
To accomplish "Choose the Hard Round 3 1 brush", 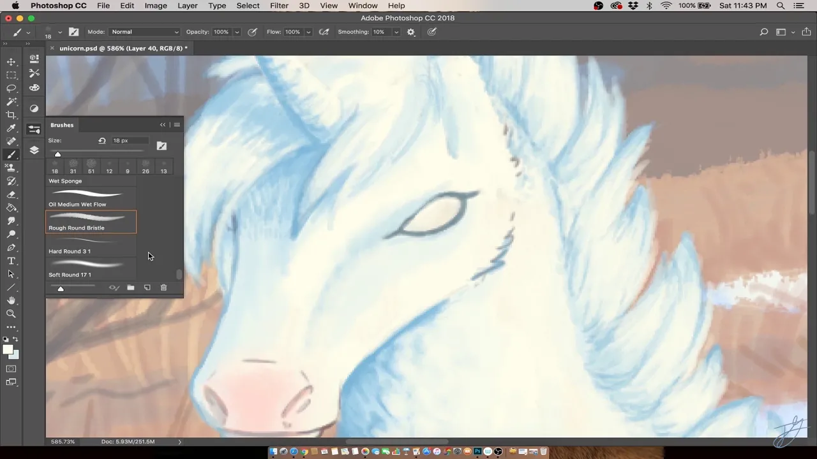I will [91, 245].
